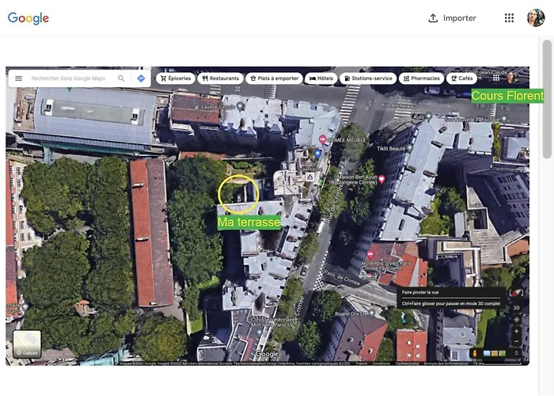
Task: Switch map type via the Calques thumbnail
Action: coord(27,344)
